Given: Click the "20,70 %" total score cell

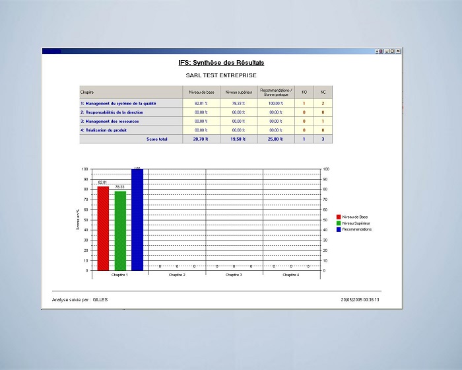Looking at the screenshot, I should click(201, 139).
